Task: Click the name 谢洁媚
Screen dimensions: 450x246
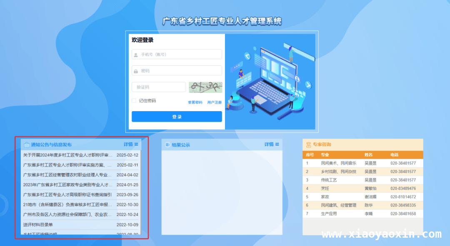Action: 370,197
